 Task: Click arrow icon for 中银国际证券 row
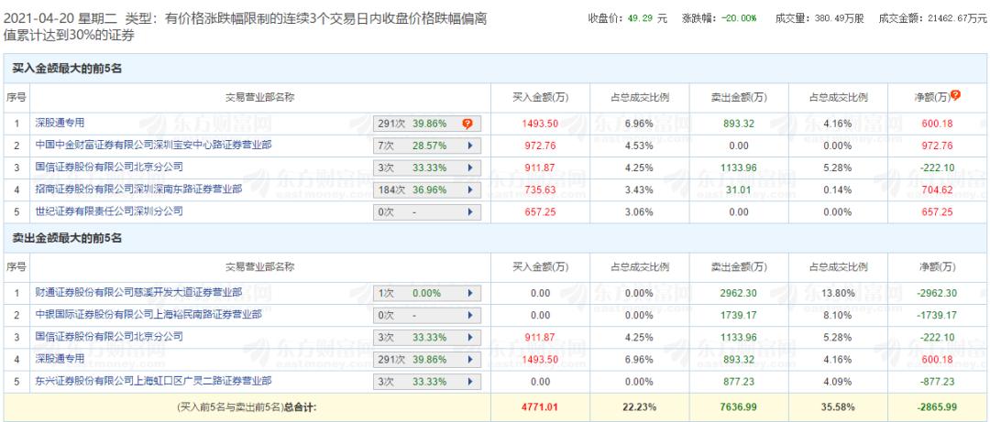tap(469, 316)
